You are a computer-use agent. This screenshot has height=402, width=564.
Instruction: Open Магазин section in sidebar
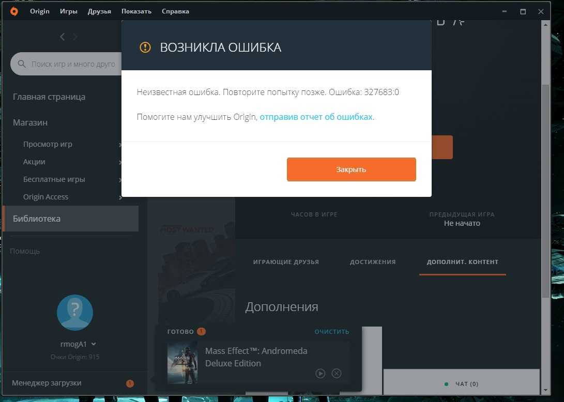pos(30,122)
